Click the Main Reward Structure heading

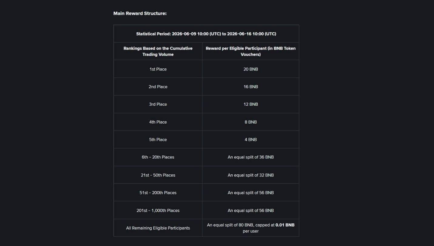pos(140,13)
